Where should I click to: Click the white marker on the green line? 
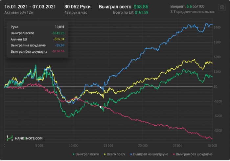101,107
